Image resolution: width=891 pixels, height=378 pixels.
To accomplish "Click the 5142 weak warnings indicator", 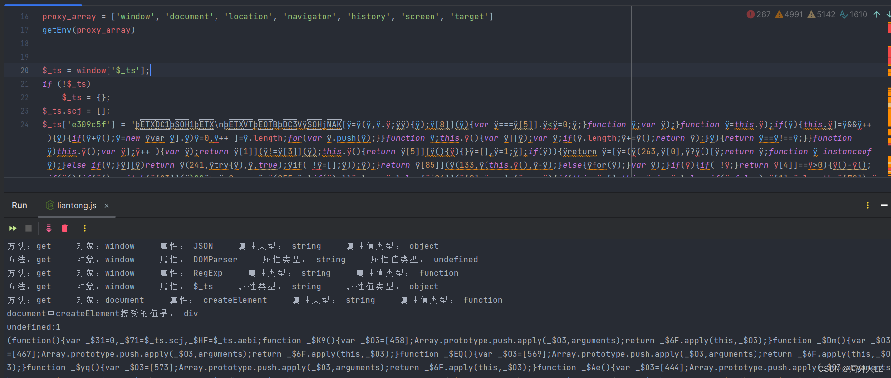I will coord(821,14).
